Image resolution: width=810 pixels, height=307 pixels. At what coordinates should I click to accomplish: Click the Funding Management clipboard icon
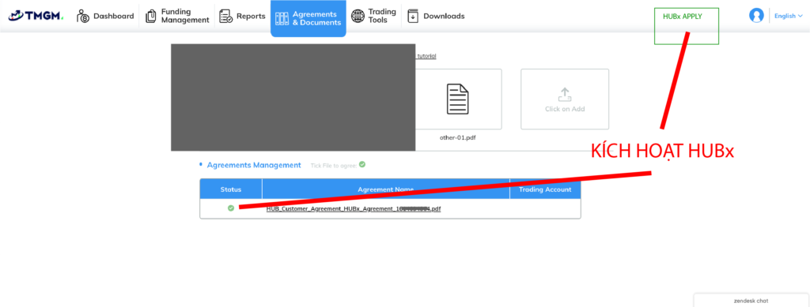[151, 16]
